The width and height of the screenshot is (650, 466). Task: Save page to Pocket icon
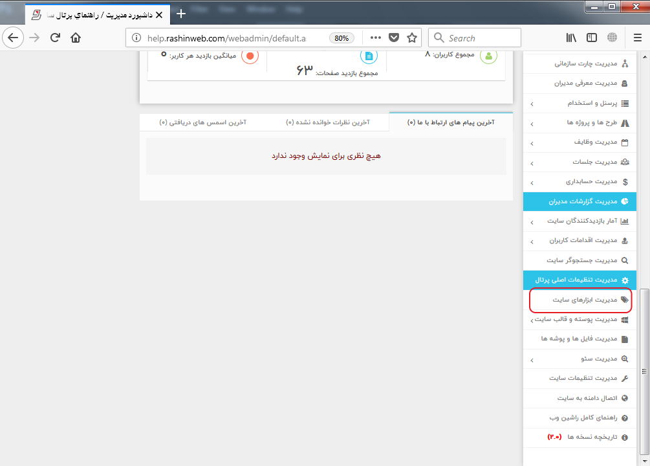pos(394,38)
